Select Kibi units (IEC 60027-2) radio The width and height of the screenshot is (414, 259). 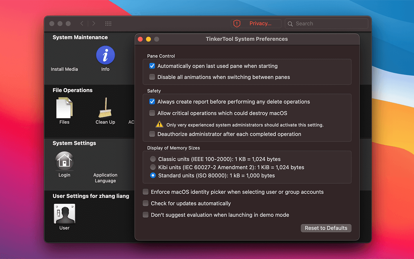click(153, 167)
